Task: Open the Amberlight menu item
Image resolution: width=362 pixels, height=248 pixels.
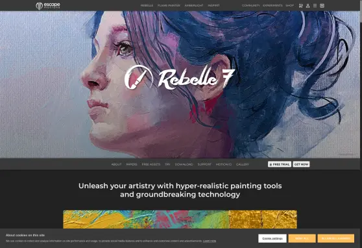Action: click(x=194, y=6)
